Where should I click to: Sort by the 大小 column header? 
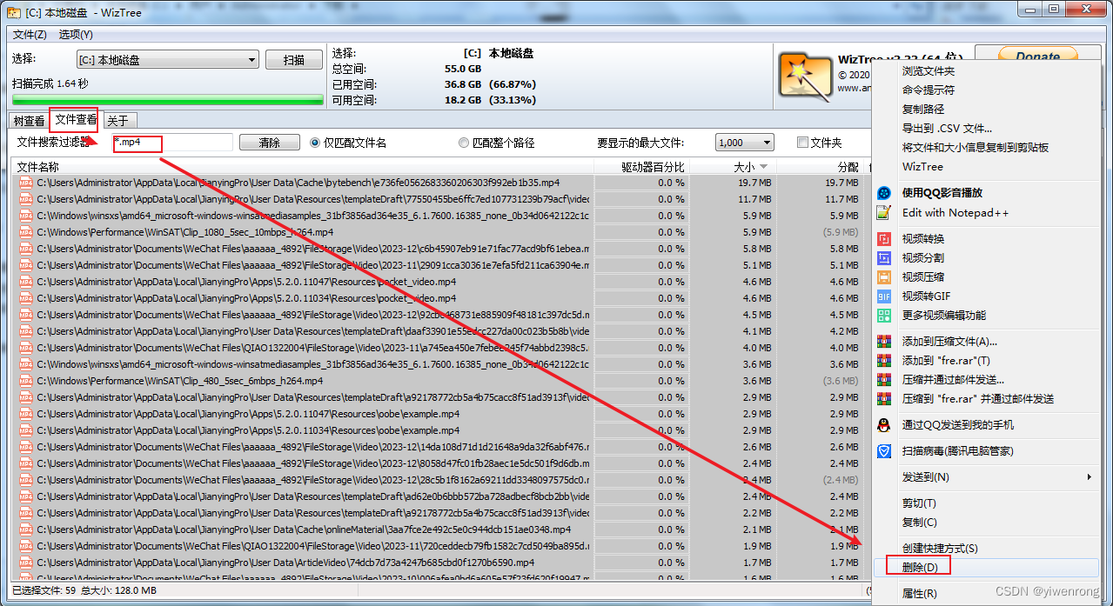coord(733,167)
